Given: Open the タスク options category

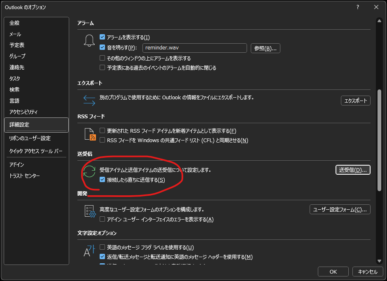Looking at the screenshot, I should click(36, 79).
